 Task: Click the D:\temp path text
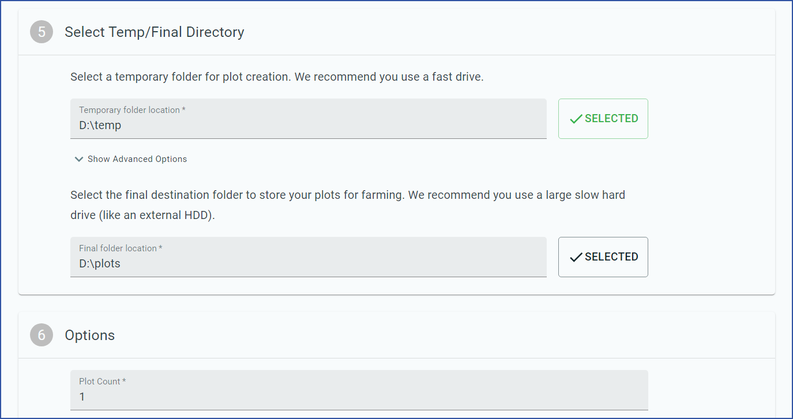100,125
